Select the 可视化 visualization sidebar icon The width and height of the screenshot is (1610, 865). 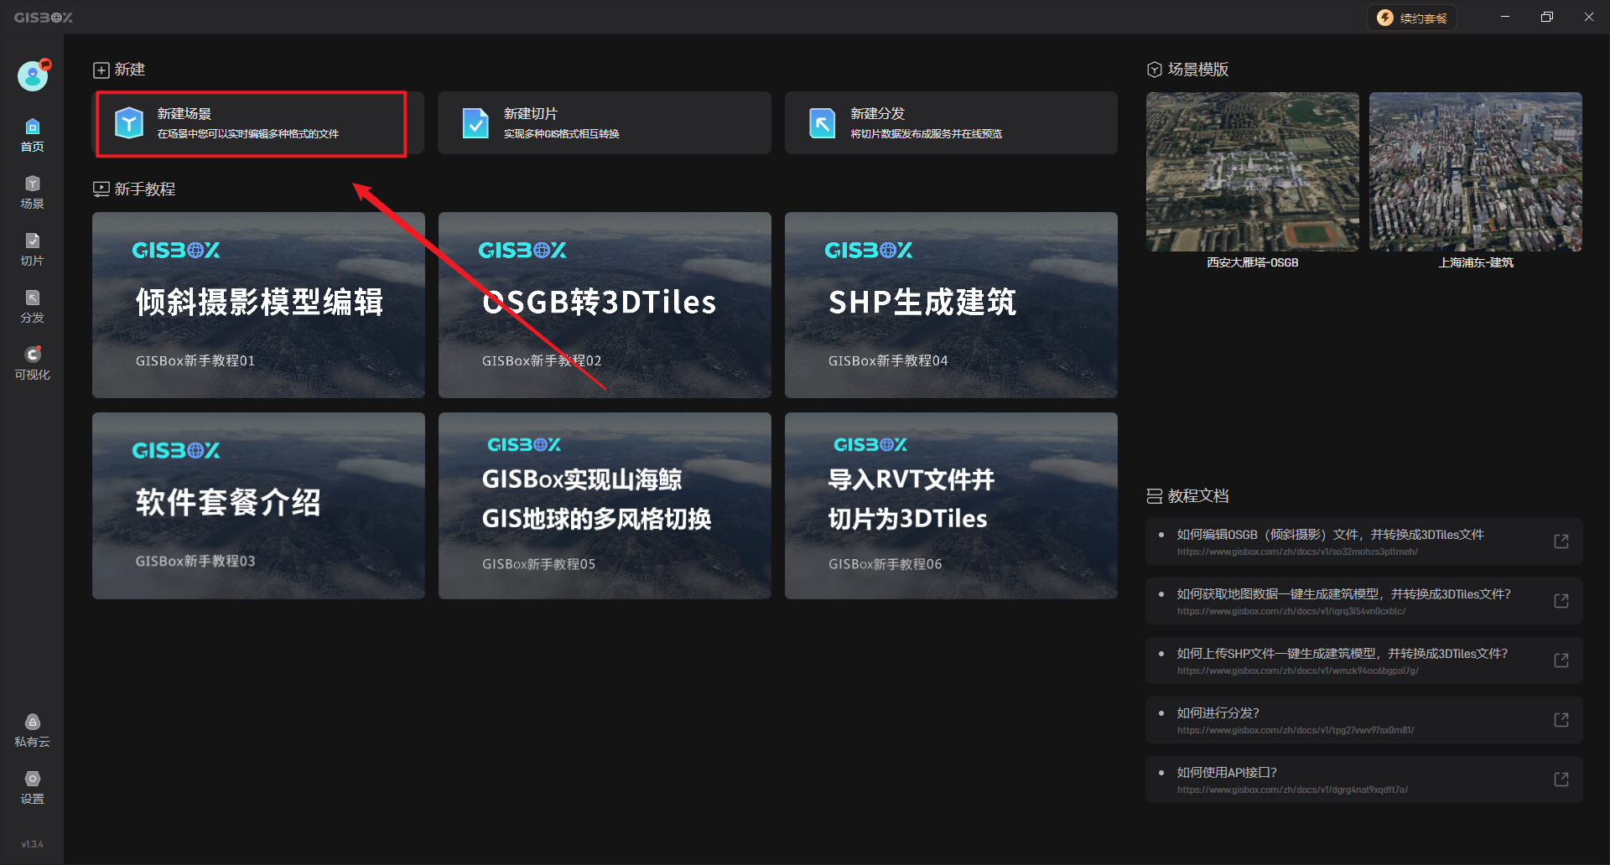pos(32,363)
